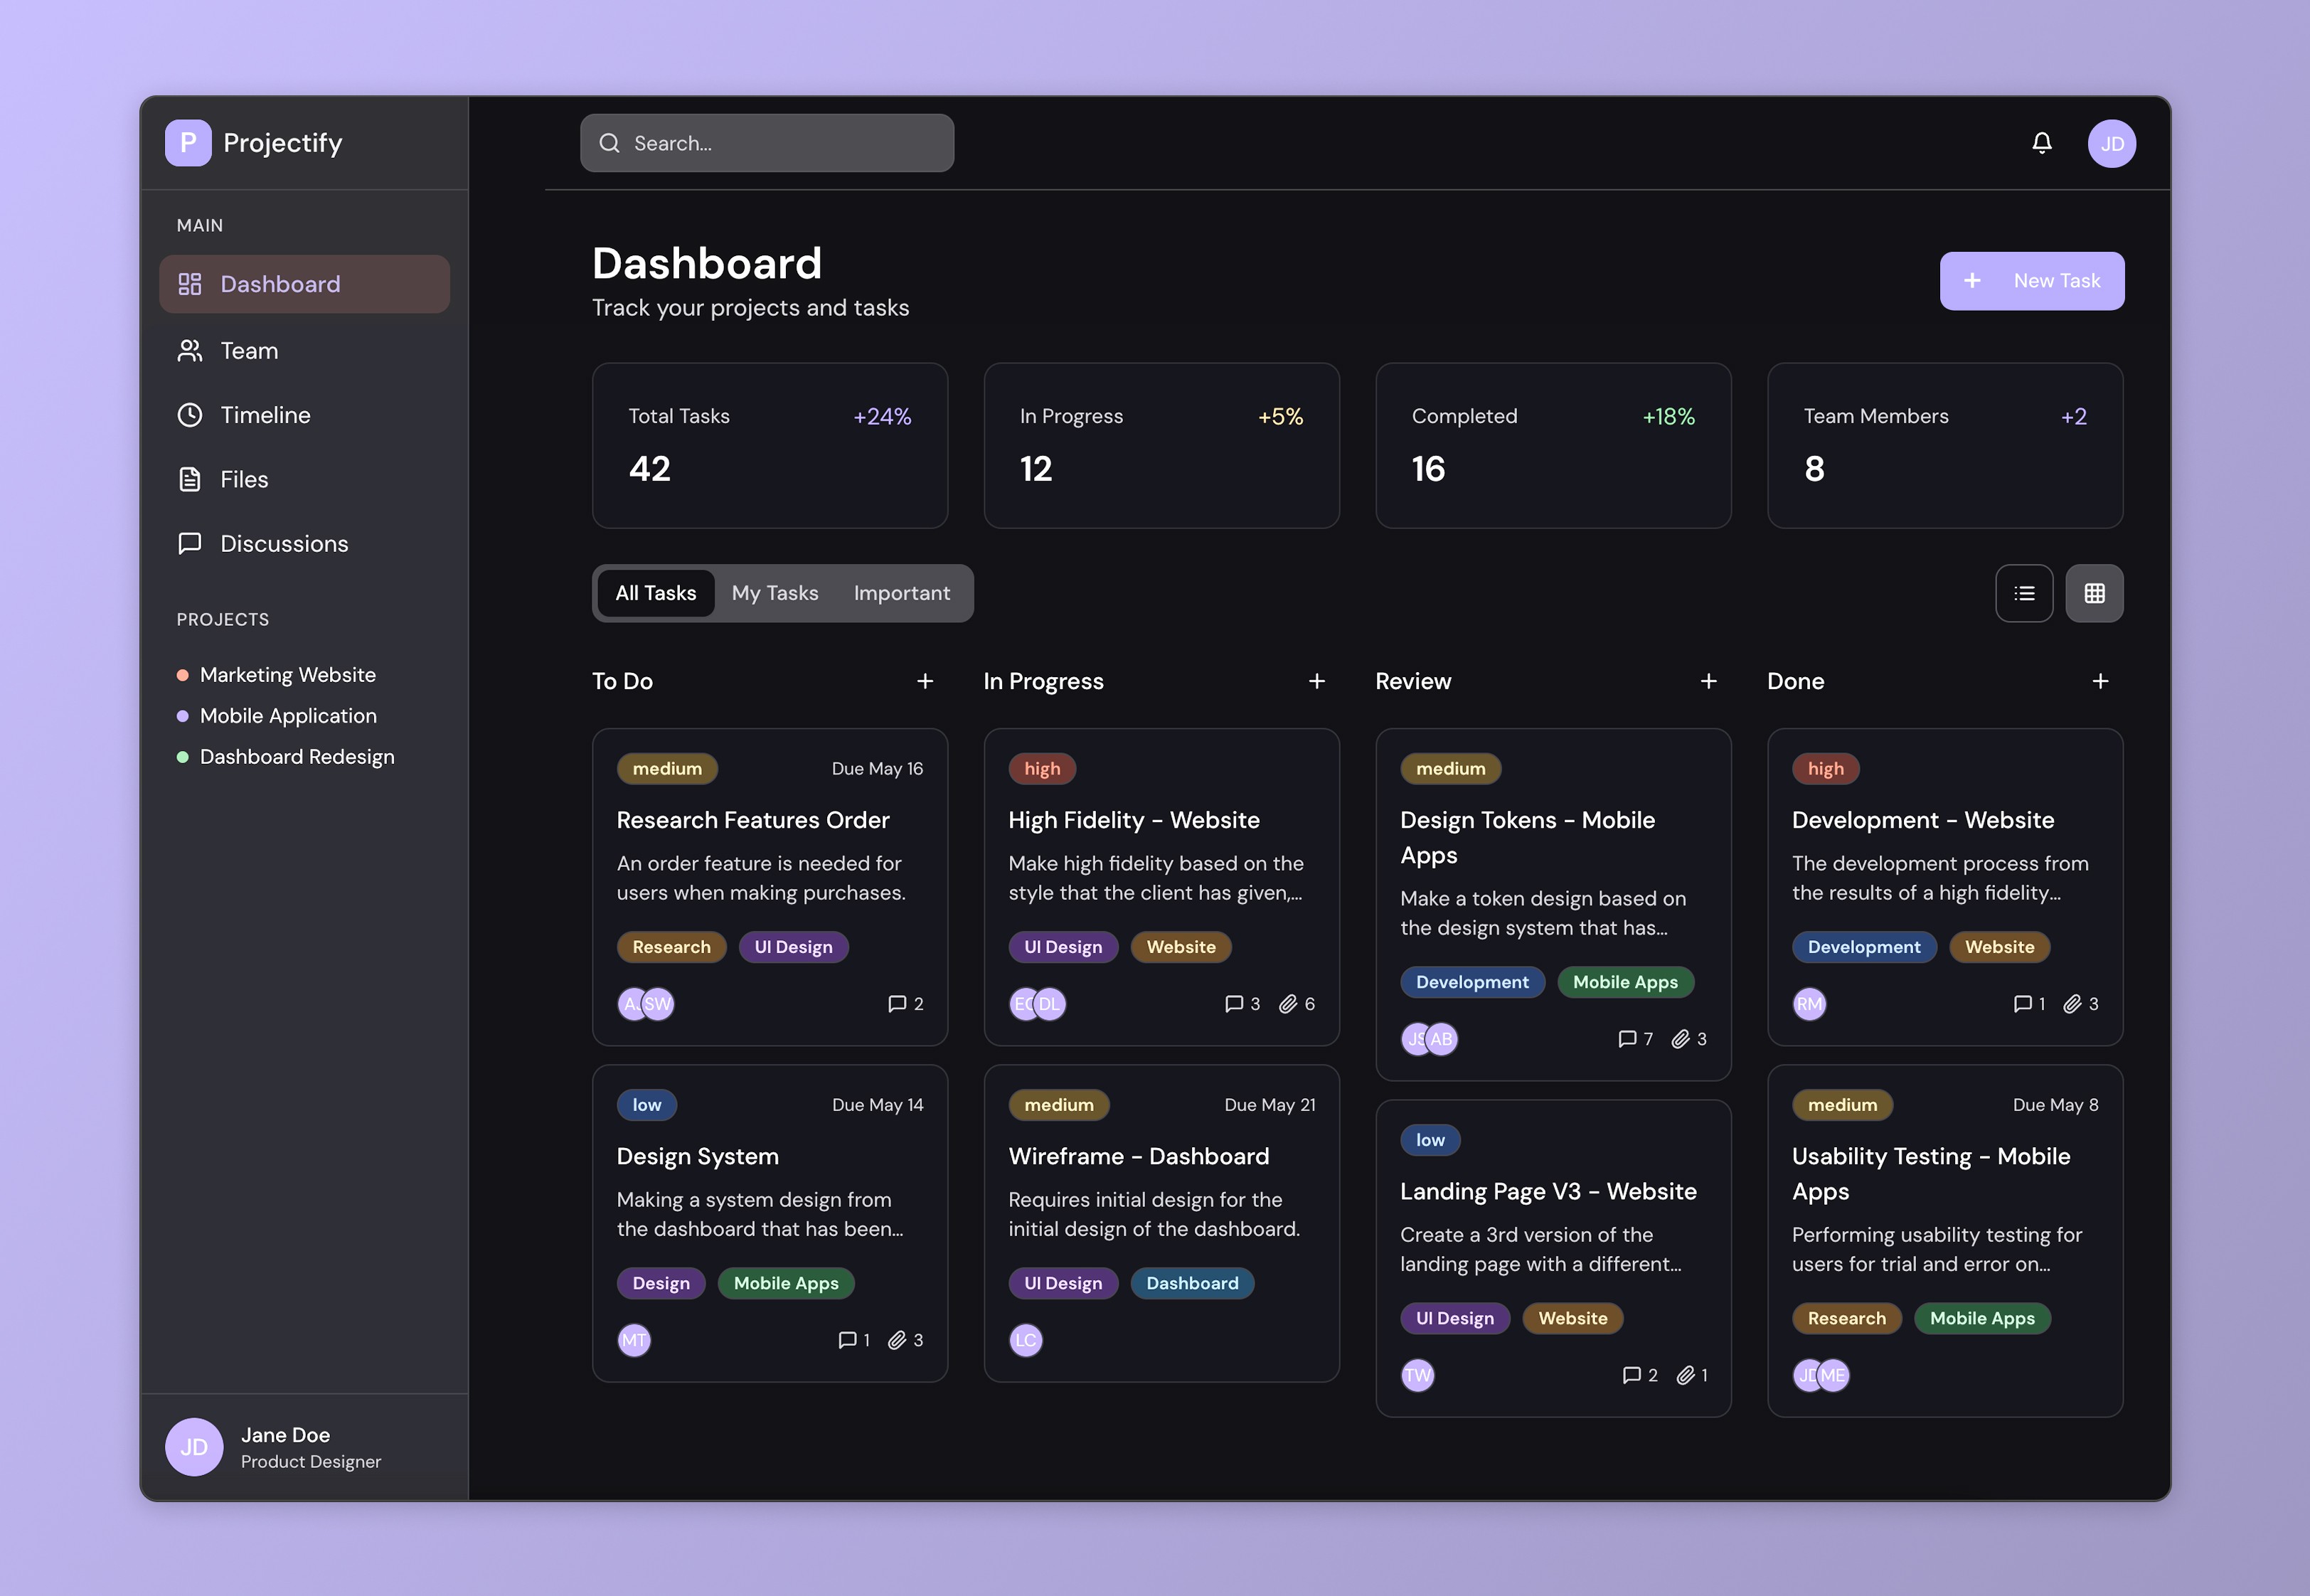
Task: Add a card to To Do column
Action: (925, 681)
